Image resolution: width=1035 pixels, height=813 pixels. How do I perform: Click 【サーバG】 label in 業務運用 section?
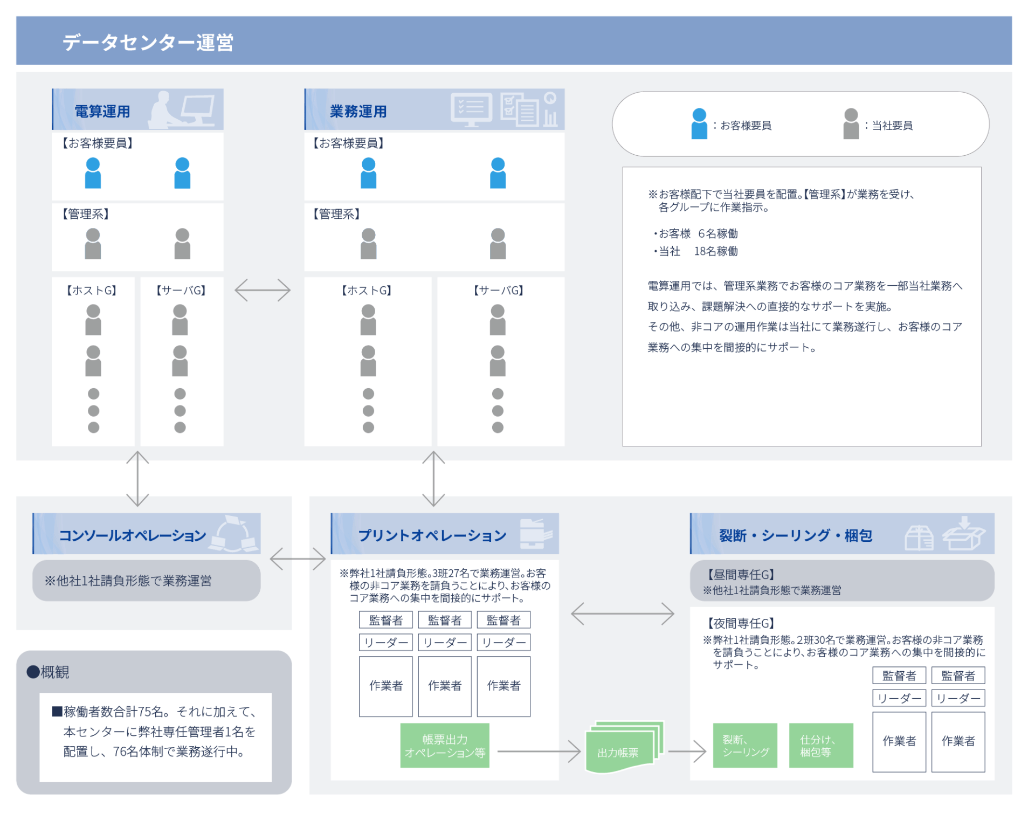click(x=499, y=291)
